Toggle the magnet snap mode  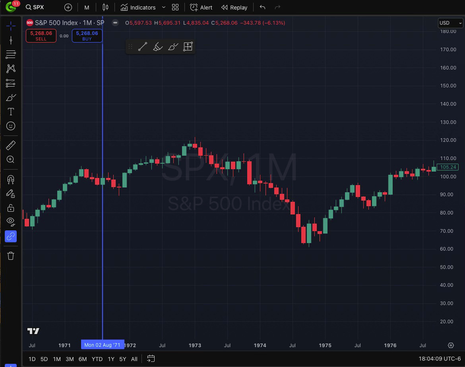(x=11, y=180)
